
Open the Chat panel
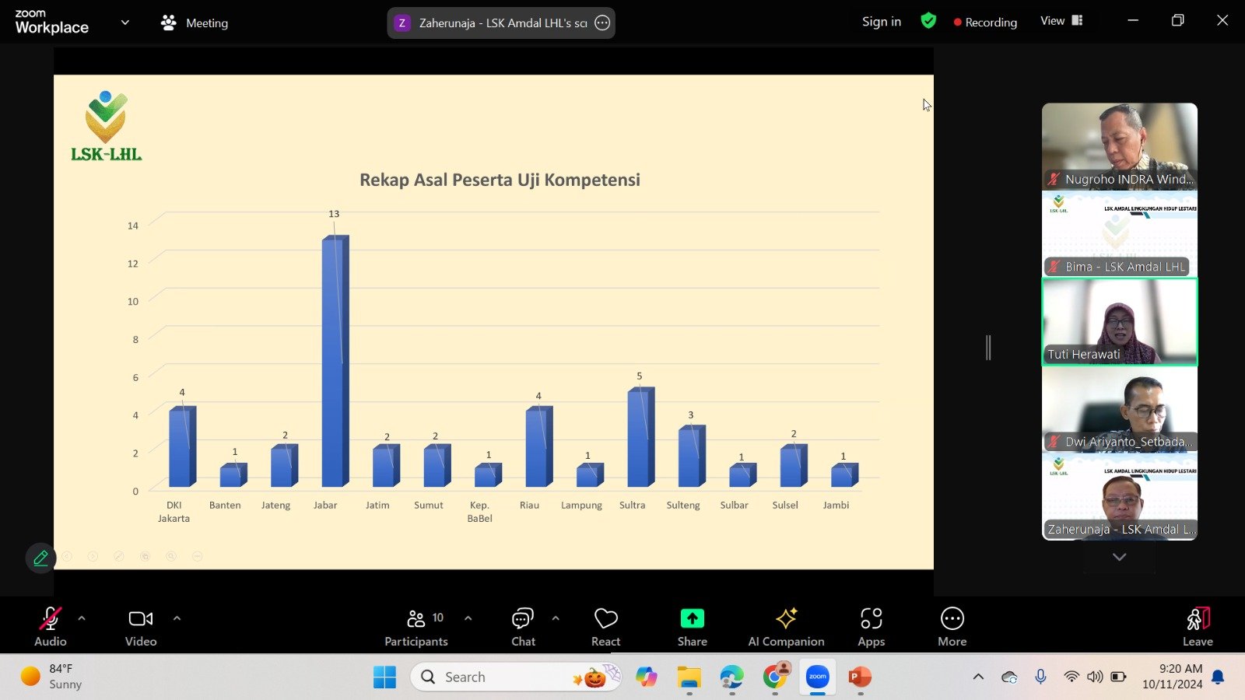click(523, 626)
